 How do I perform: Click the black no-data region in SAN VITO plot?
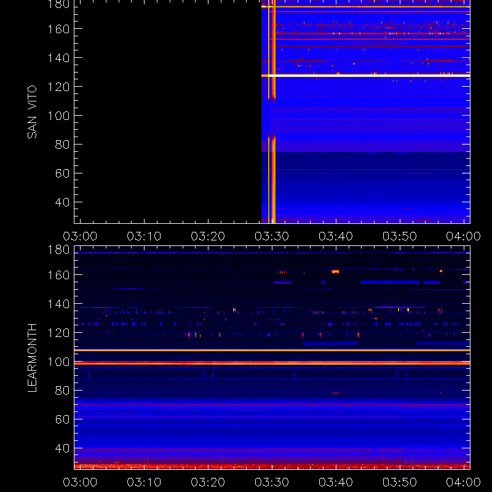click(x=168, y=111)
